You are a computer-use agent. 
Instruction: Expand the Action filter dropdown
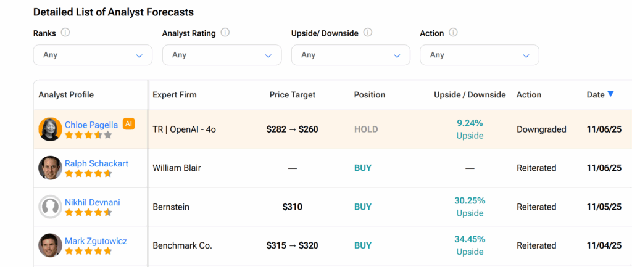[x=479, y=55]
